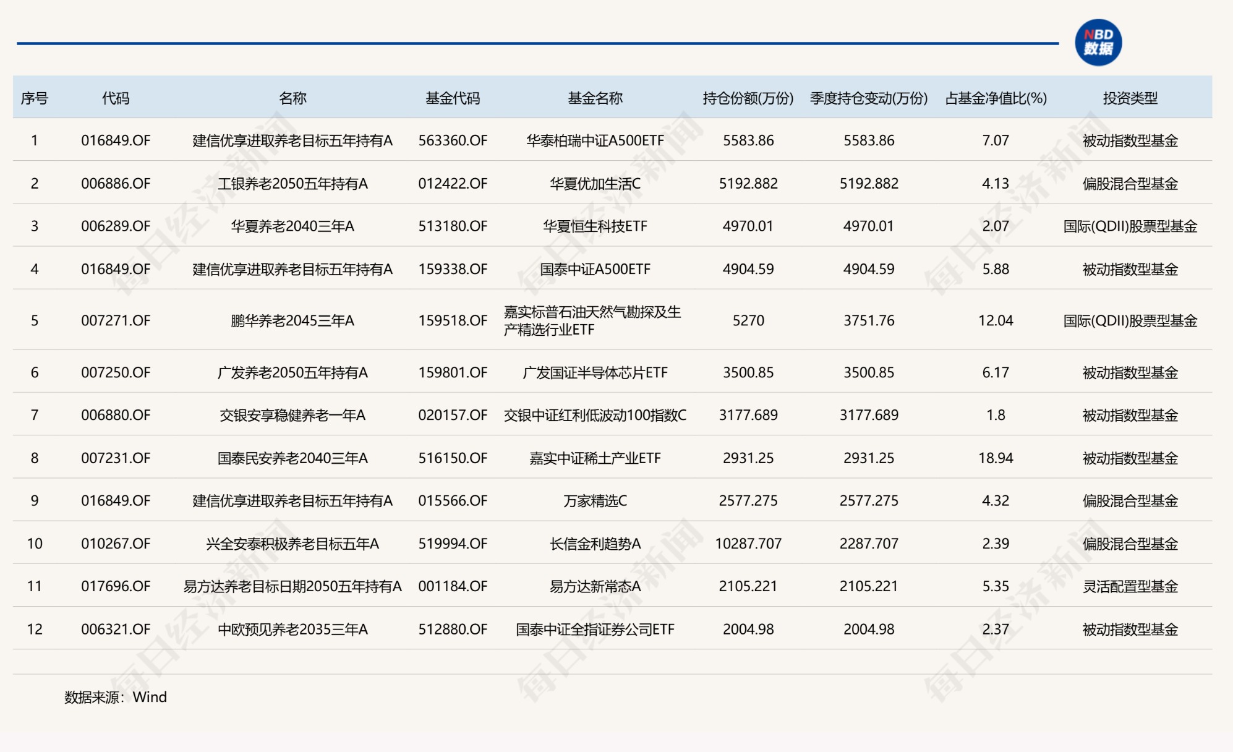The image size is (1233, 752).
Task: Select fund code 516150.OF
Action: [453, 458]
